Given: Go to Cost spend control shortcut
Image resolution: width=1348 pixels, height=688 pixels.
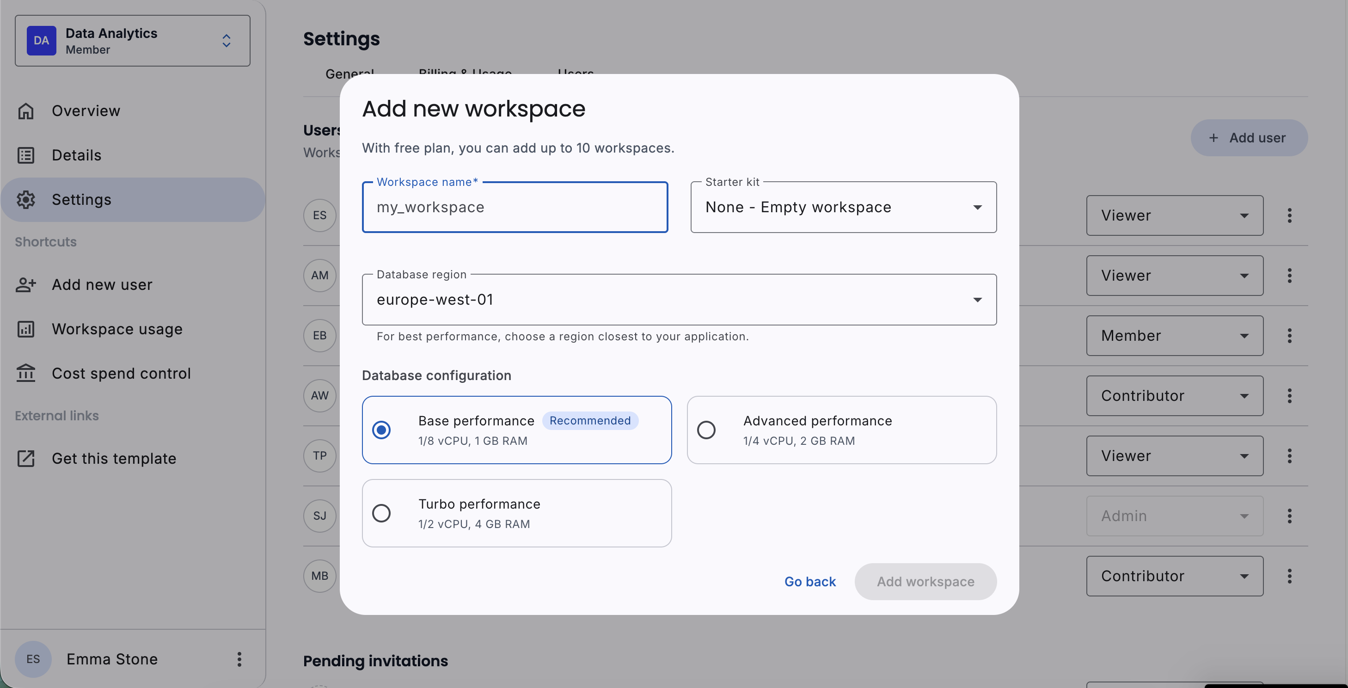Looking at the screenshot, I should (x=121, y=373).
